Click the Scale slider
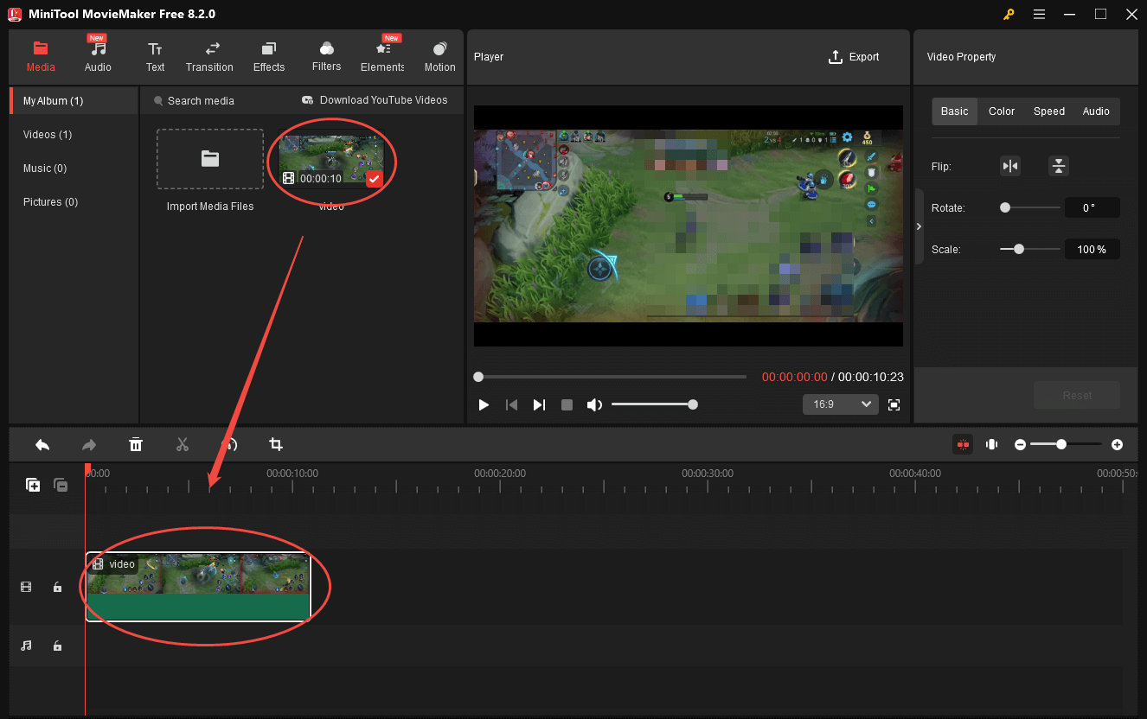 click(x=1030, y=249)
